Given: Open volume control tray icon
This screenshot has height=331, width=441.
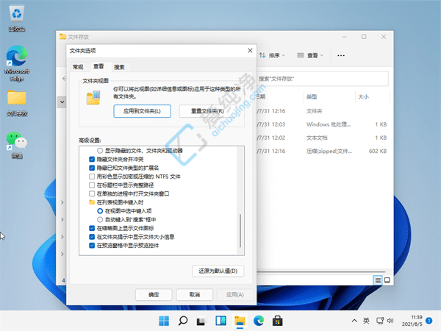Looking at the screenshot, I should 390,321.
